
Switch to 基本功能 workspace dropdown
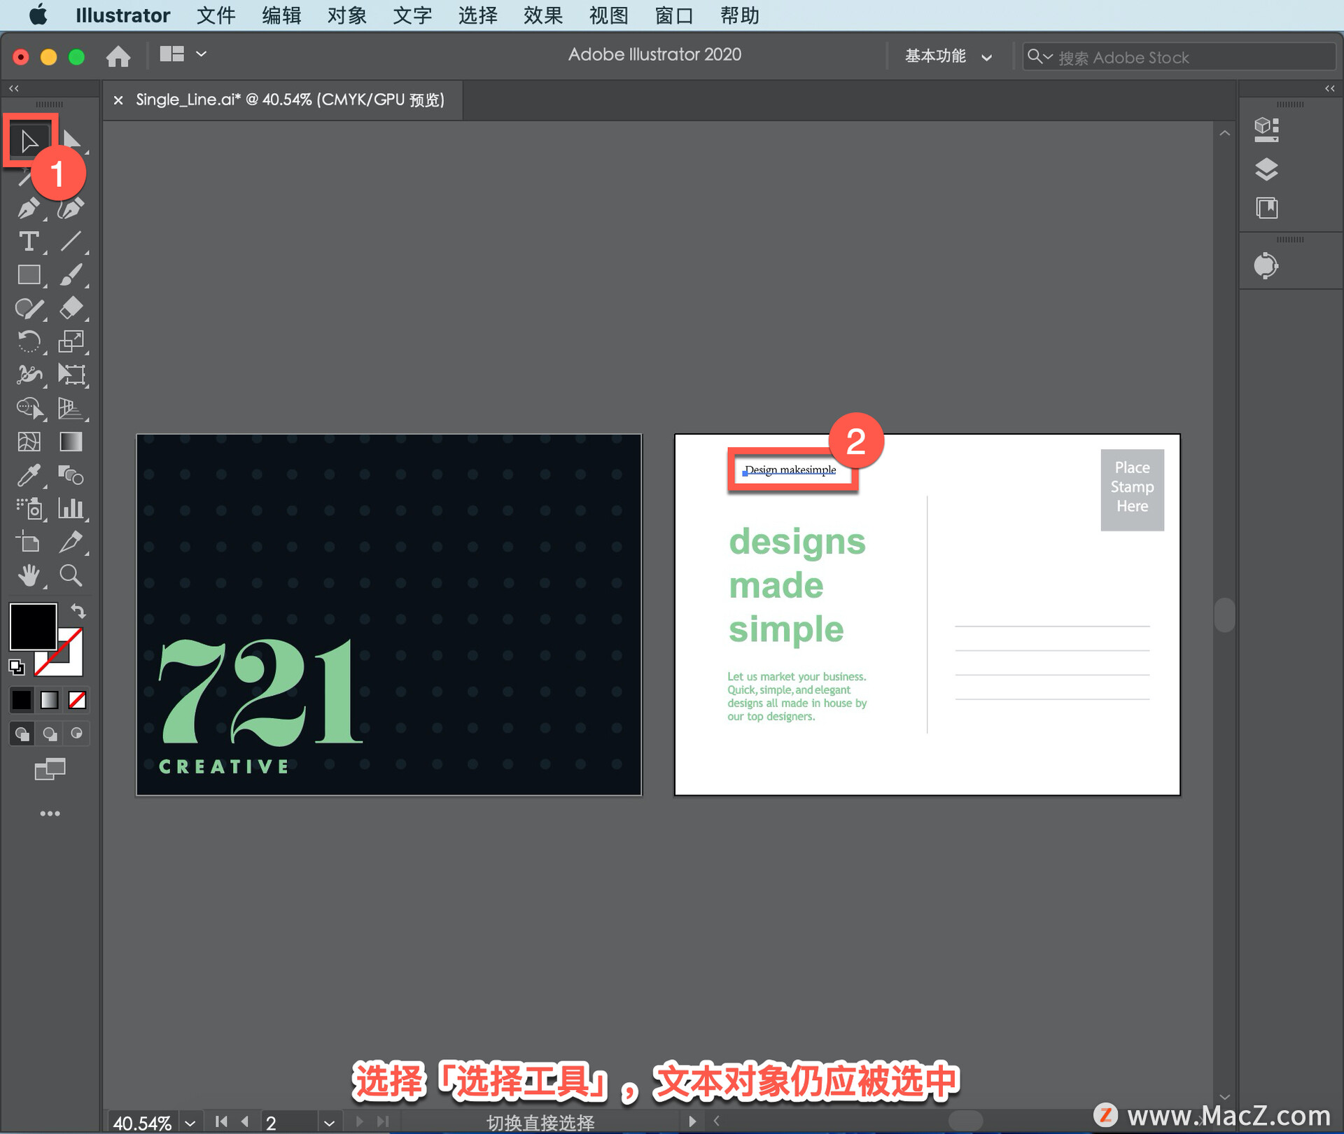(945, 55)
